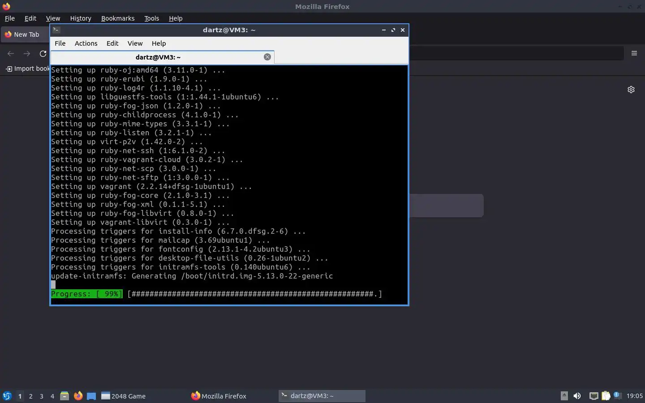Open the network tray icon
The image size is (645, 403).
click(593, 396)
